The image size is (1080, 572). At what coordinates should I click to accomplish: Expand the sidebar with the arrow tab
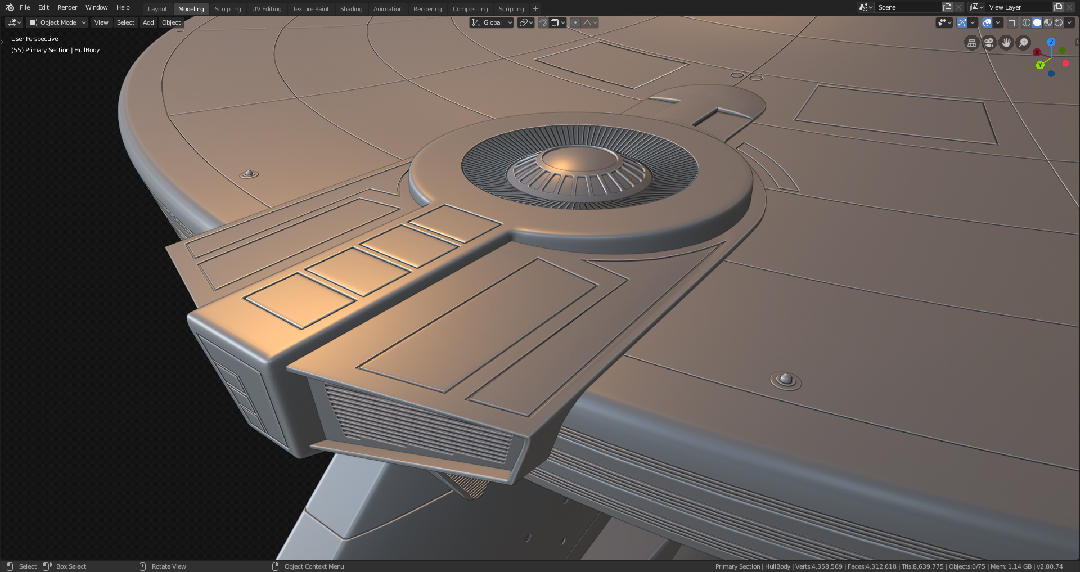point(1077,42)
